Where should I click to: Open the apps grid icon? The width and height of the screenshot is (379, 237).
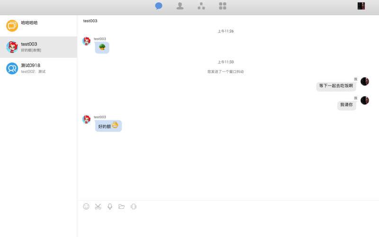223,6
